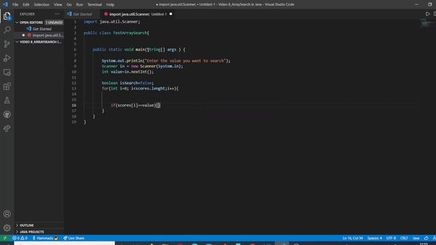Open the View menu
This screenshot has width=436, height=245.
pyautogui.click(x=58, y=5)
